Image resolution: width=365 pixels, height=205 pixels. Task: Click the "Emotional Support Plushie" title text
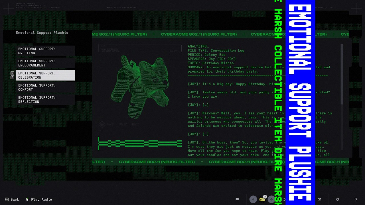pos(42,33)
